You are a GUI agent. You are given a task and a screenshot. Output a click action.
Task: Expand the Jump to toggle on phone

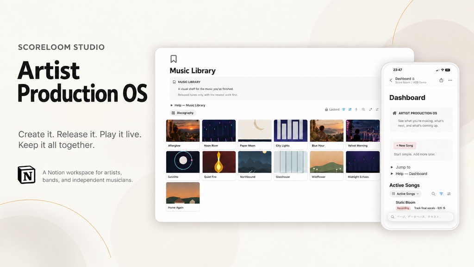392,167
